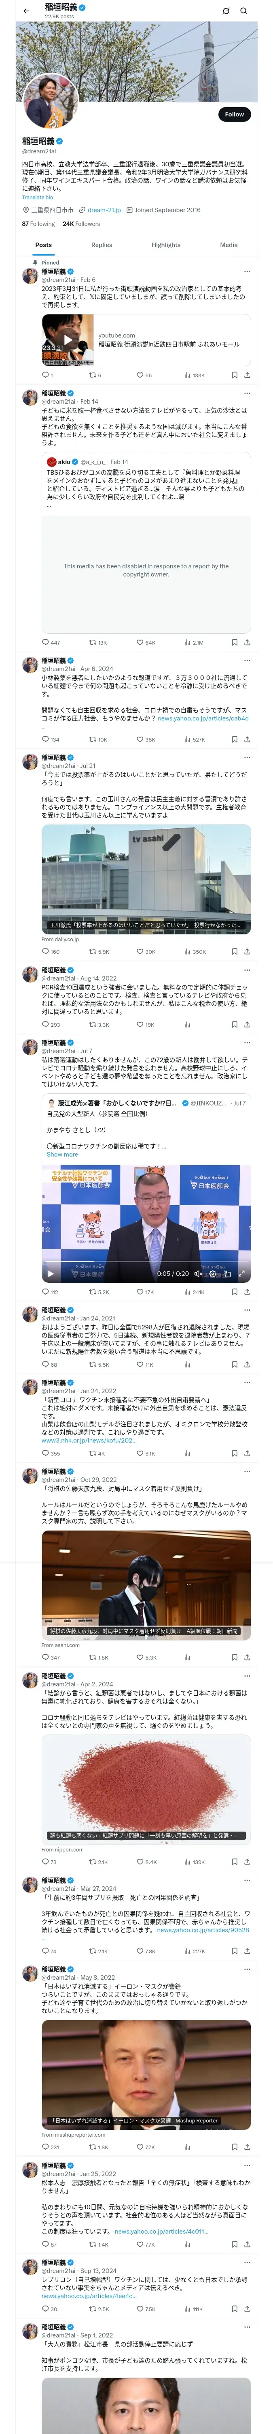Switch to the Replies tab
The width and height of the screenshot is (273, 2434).
(102, 245)
